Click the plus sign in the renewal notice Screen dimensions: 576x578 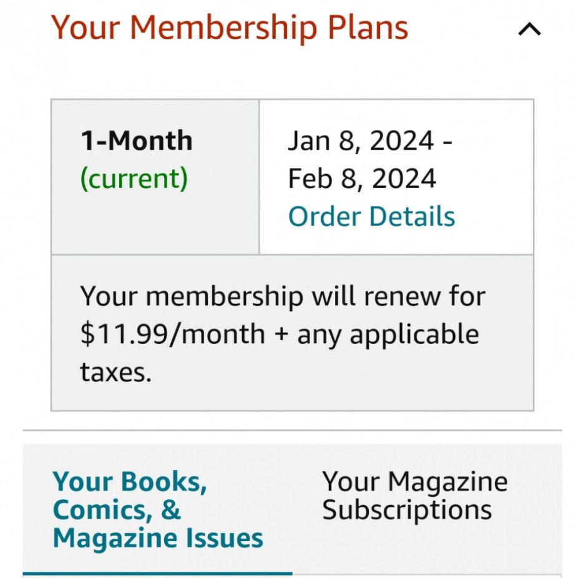[281, 335]
